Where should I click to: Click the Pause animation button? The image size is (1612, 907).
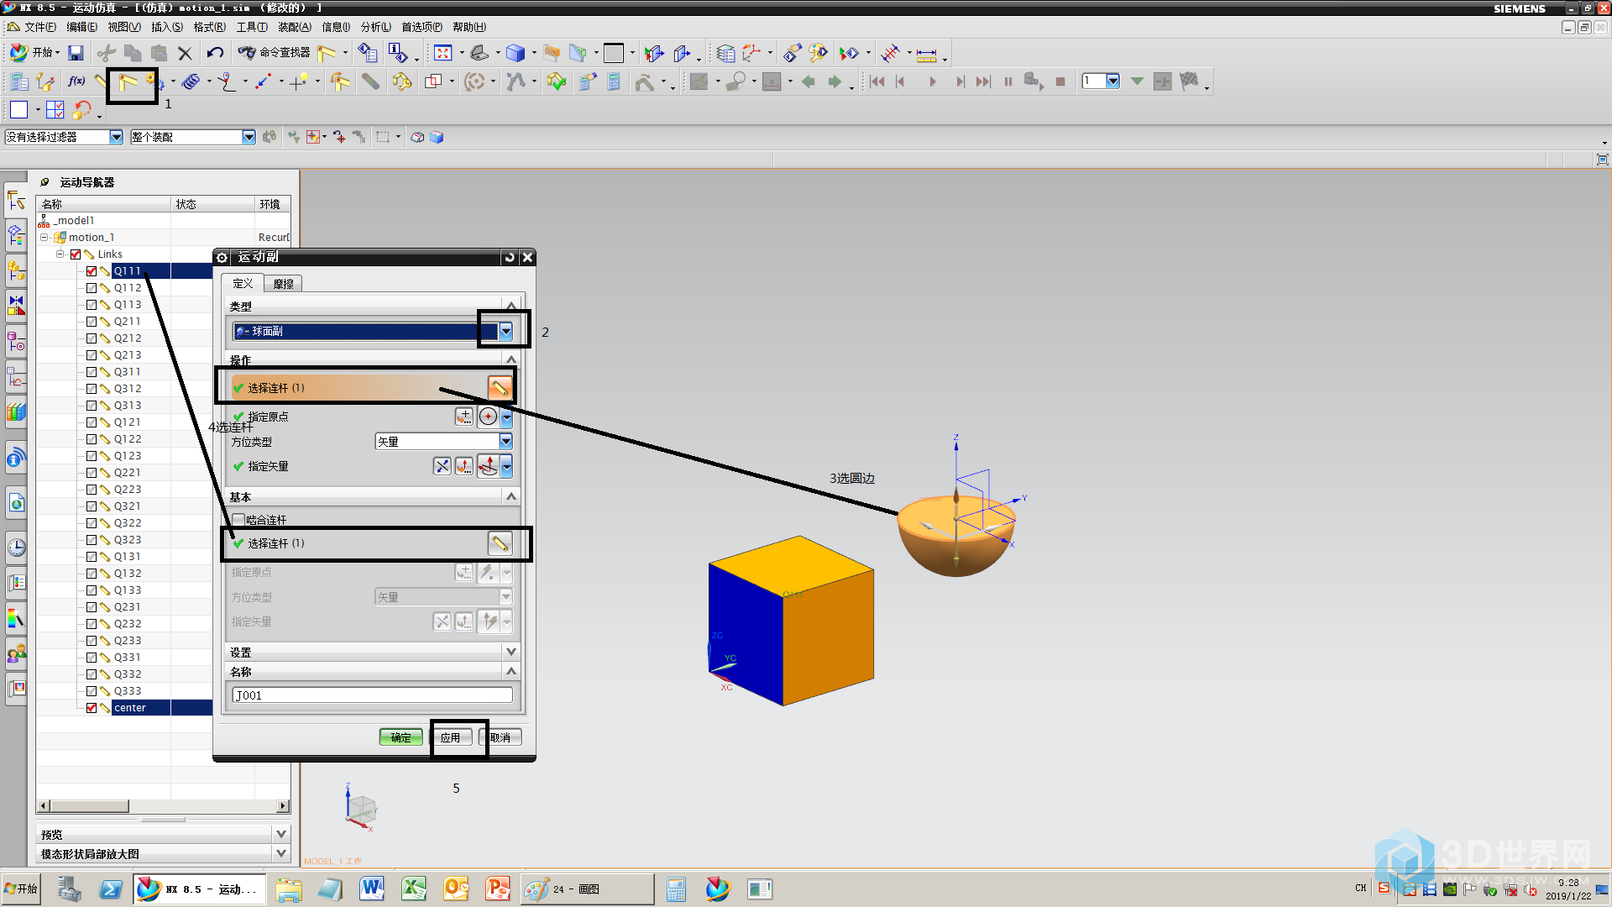tap(1007, 82)
